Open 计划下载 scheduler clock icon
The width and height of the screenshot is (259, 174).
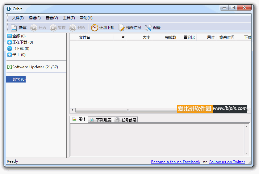[94, 28]
